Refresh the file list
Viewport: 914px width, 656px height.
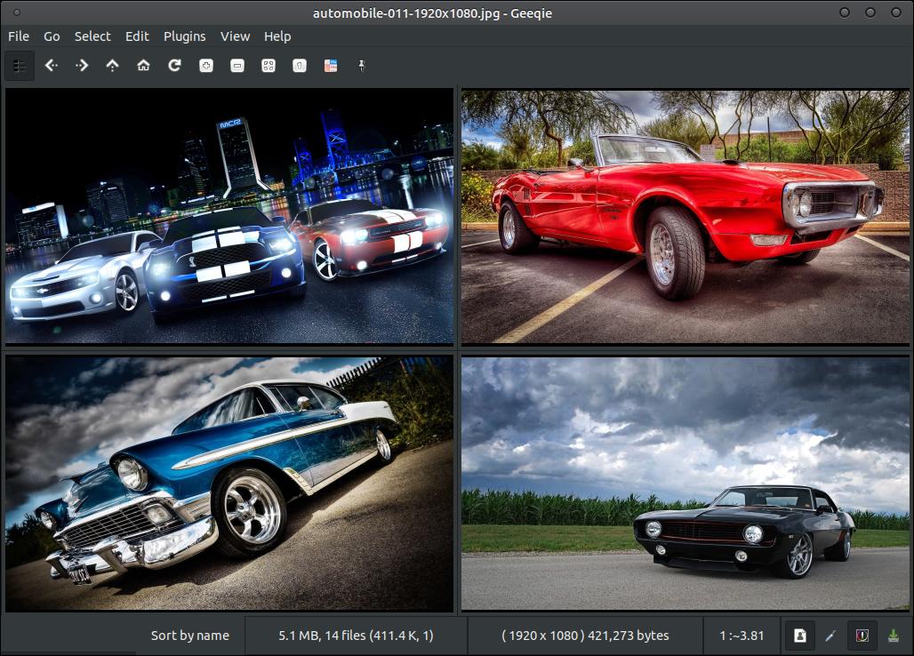(x=174, y=65)
